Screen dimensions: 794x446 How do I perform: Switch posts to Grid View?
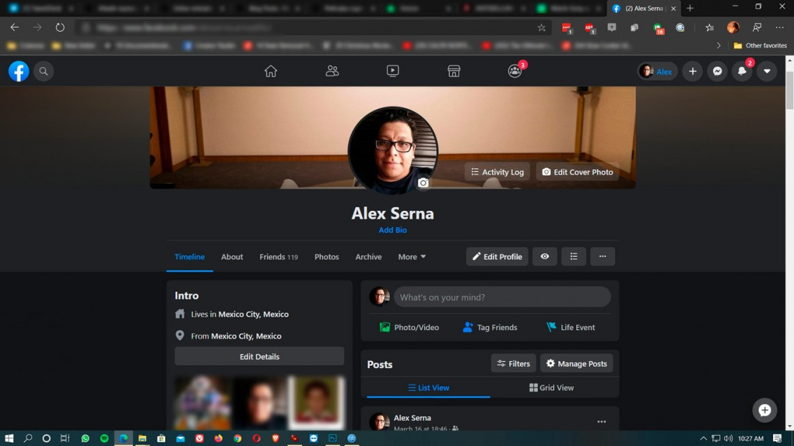tap(552, 388)
